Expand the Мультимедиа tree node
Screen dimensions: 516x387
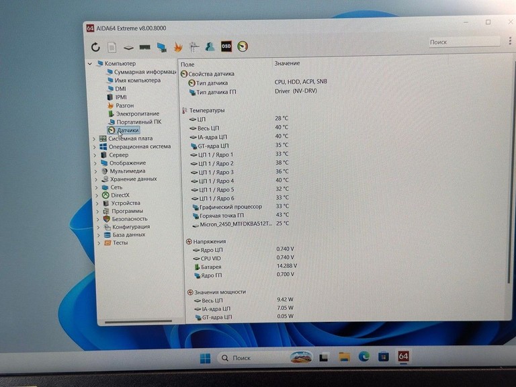pos(96,171)
